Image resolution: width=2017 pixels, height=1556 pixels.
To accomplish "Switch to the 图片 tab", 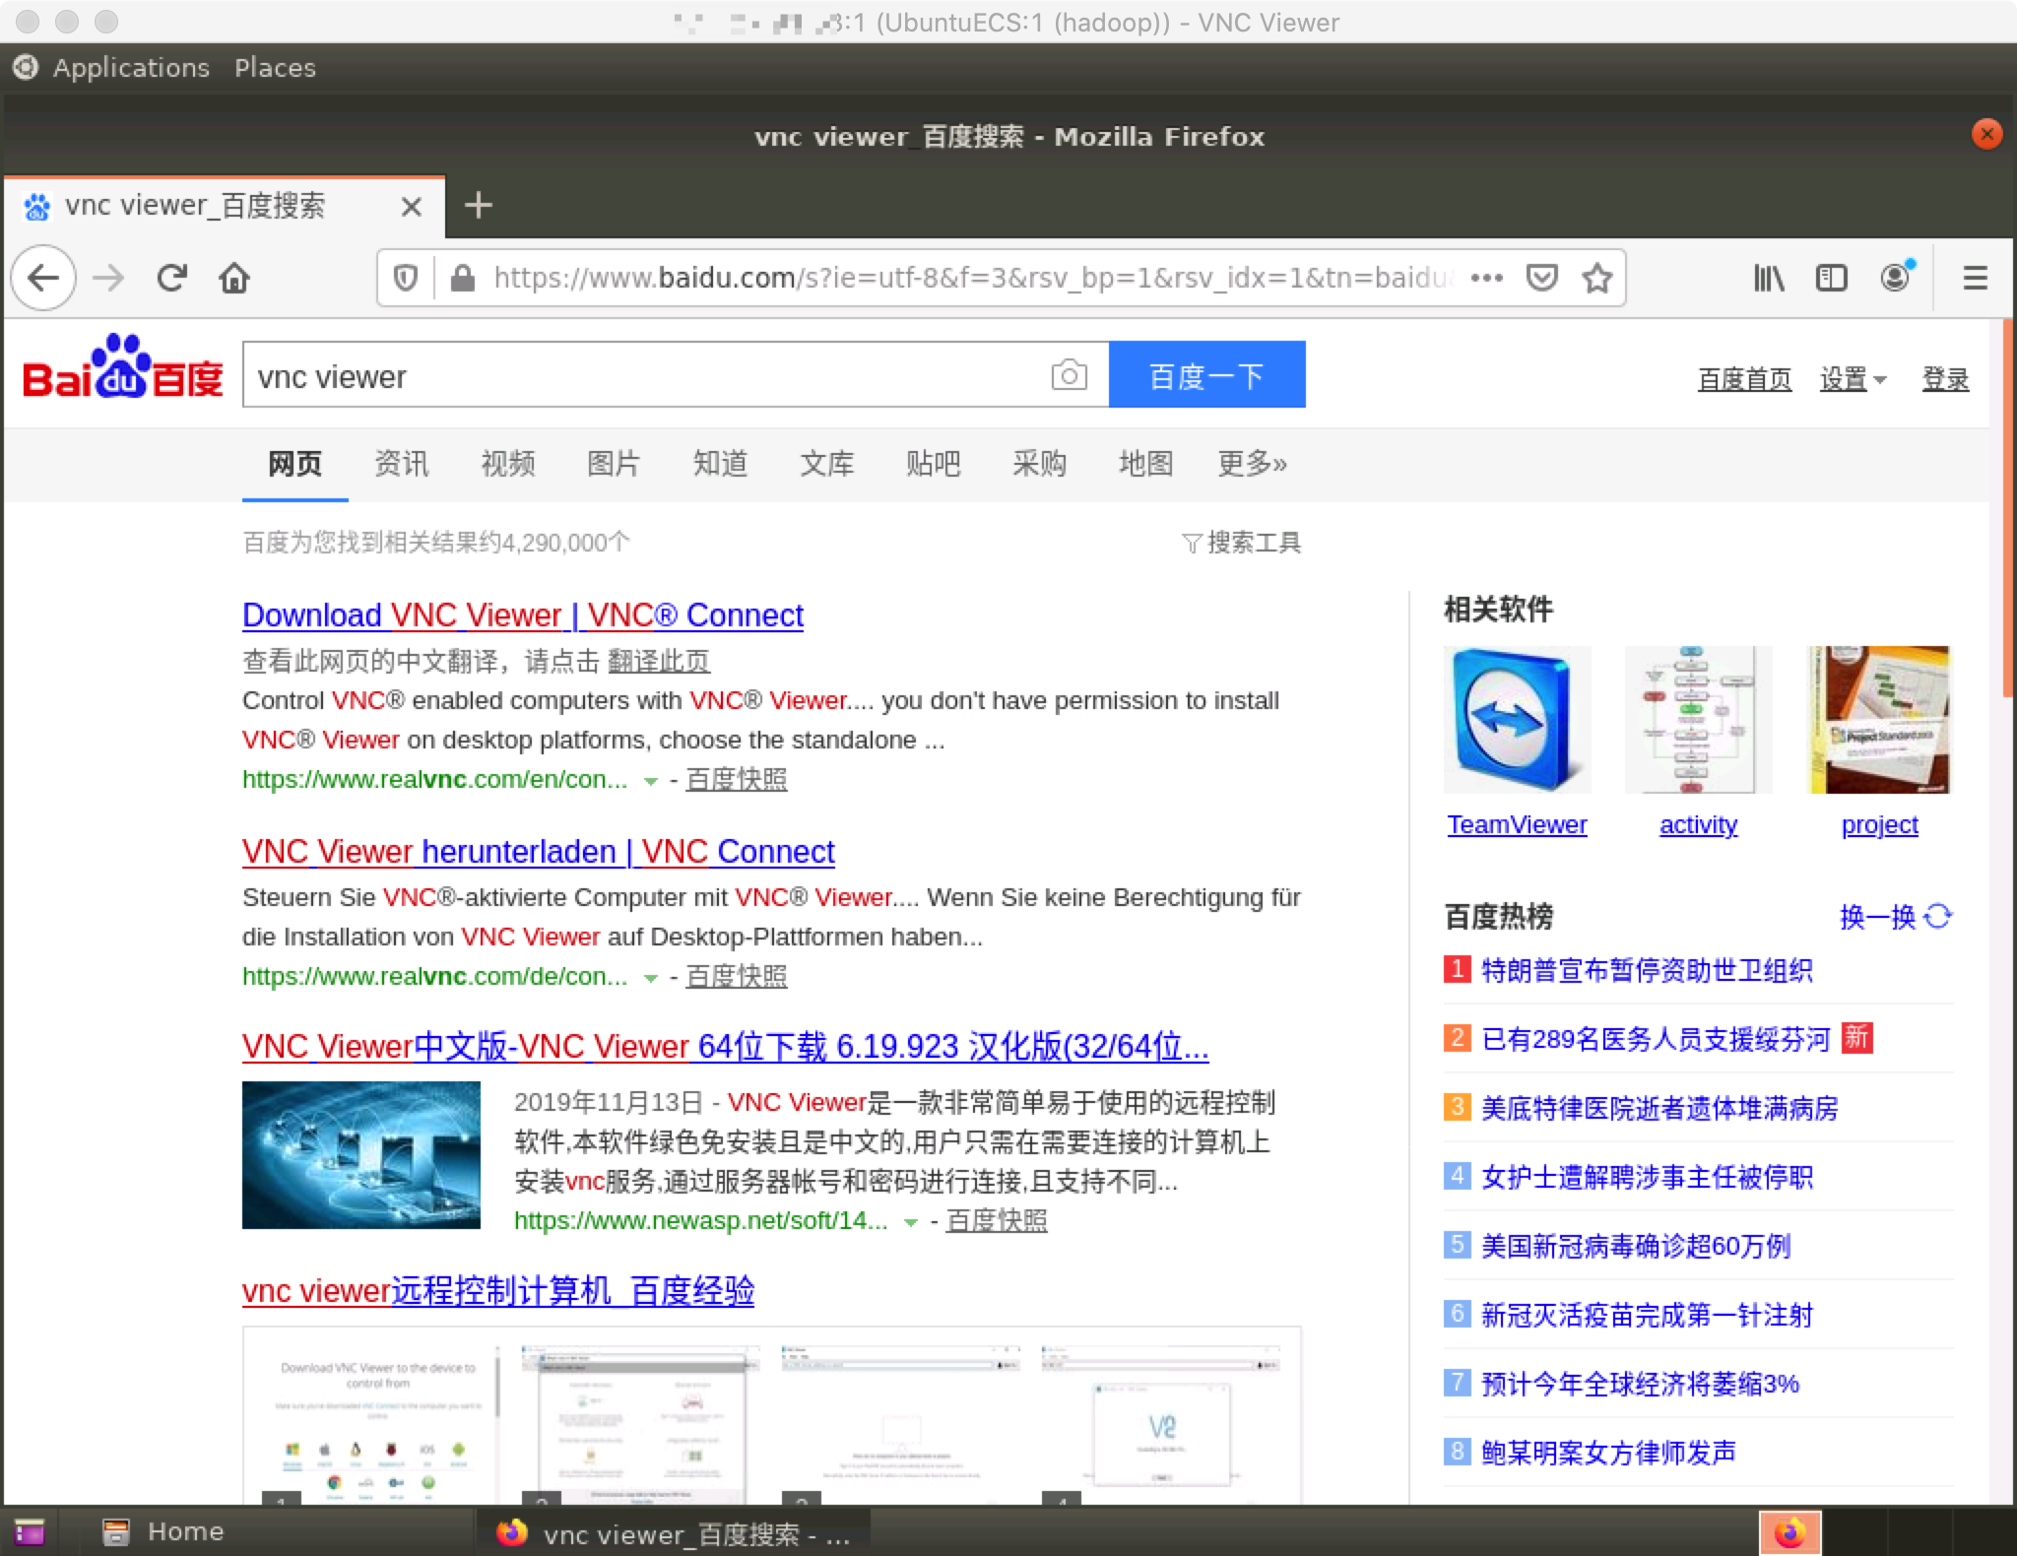I will (614, 463).
